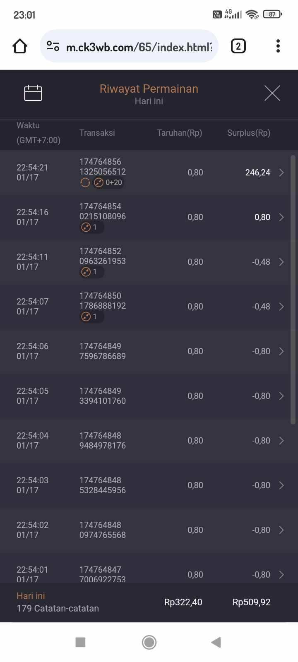Expand details for the 246,24 surplus row

point(281,173)
